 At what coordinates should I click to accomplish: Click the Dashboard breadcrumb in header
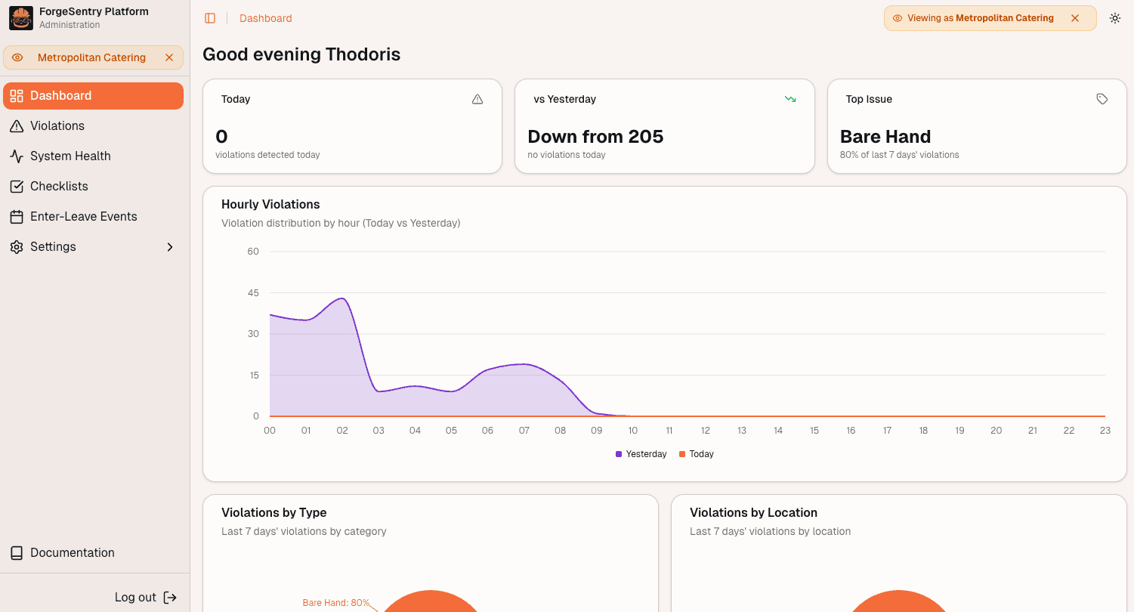tap(265, 18)
